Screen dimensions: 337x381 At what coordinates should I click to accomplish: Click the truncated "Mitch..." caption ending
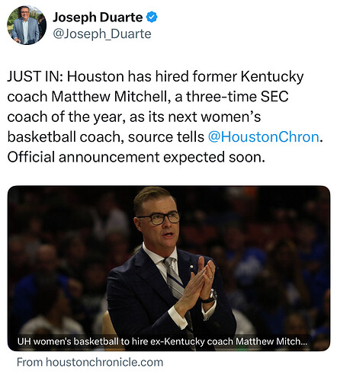[x=292, y=341]
